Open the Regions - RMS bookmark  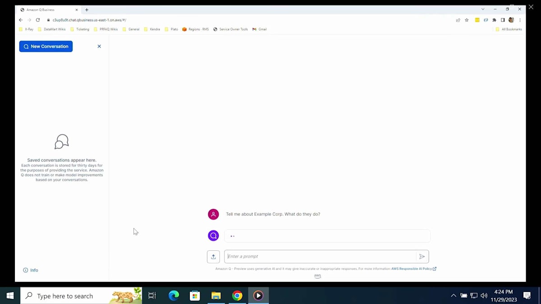point(195,29)
